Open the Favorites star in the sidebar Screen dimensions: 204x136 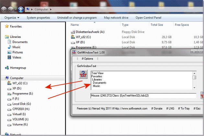(x=6, y=26)
